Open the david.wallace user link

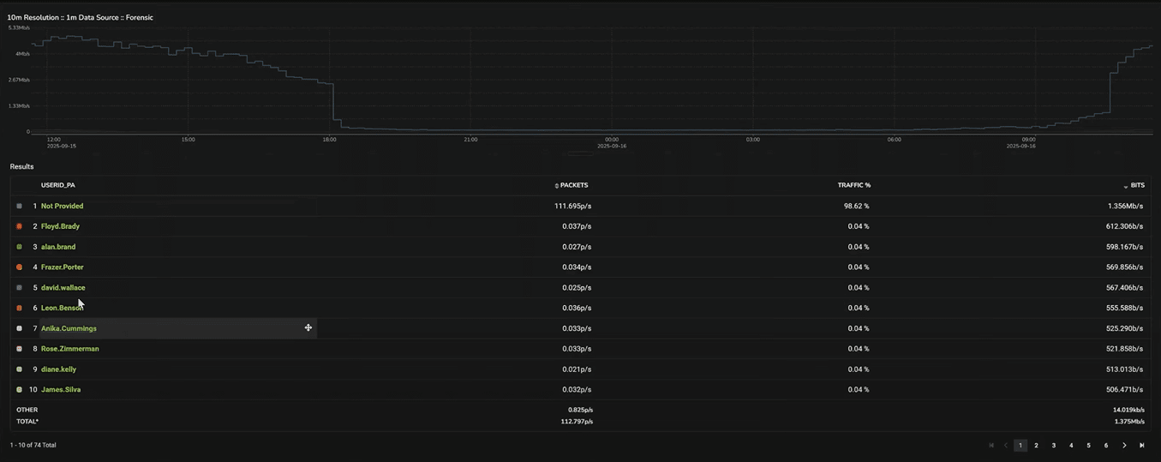click(x=63, y=288)
